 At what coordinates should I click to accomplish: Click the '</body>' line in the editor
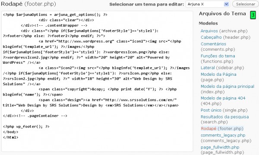(x=10, y=132)
